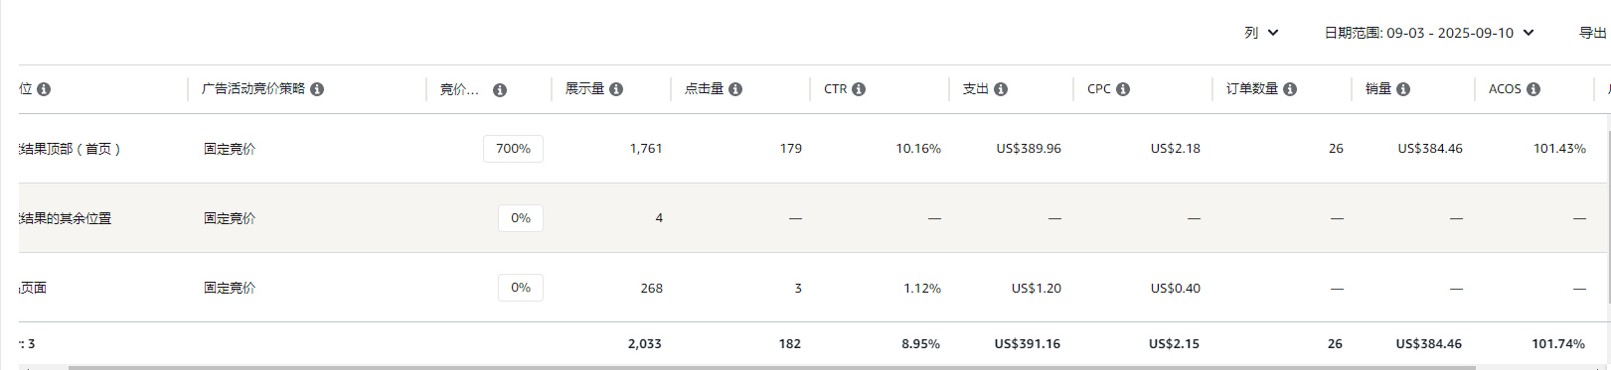Click the 0% bid field for 页面 row
The width and height of the screenshot is (1611, 370).
coord(521,288)
